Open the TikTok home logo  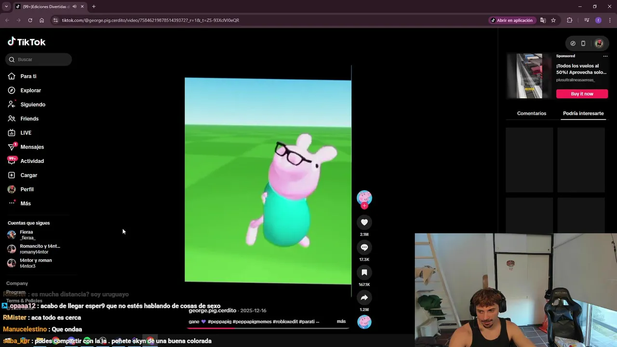(27, 42)
